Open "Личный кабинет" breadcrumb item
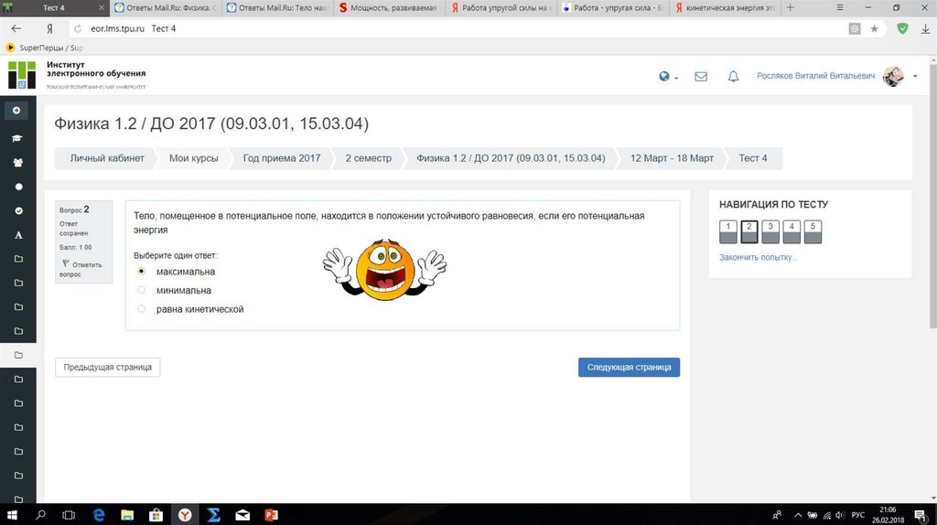937x525 pixels. (107, 158)
